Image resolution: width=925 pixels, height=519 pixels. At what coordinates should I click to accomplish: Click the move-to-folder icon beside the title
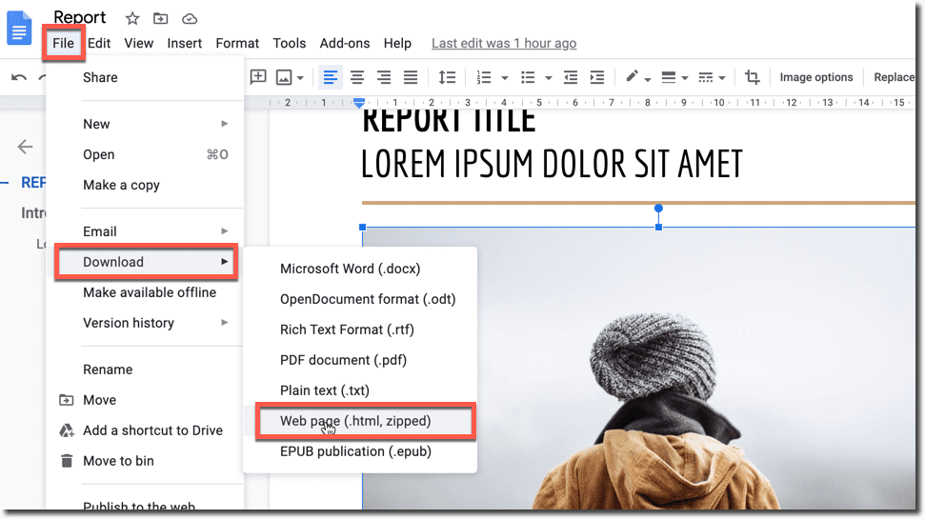160,18
